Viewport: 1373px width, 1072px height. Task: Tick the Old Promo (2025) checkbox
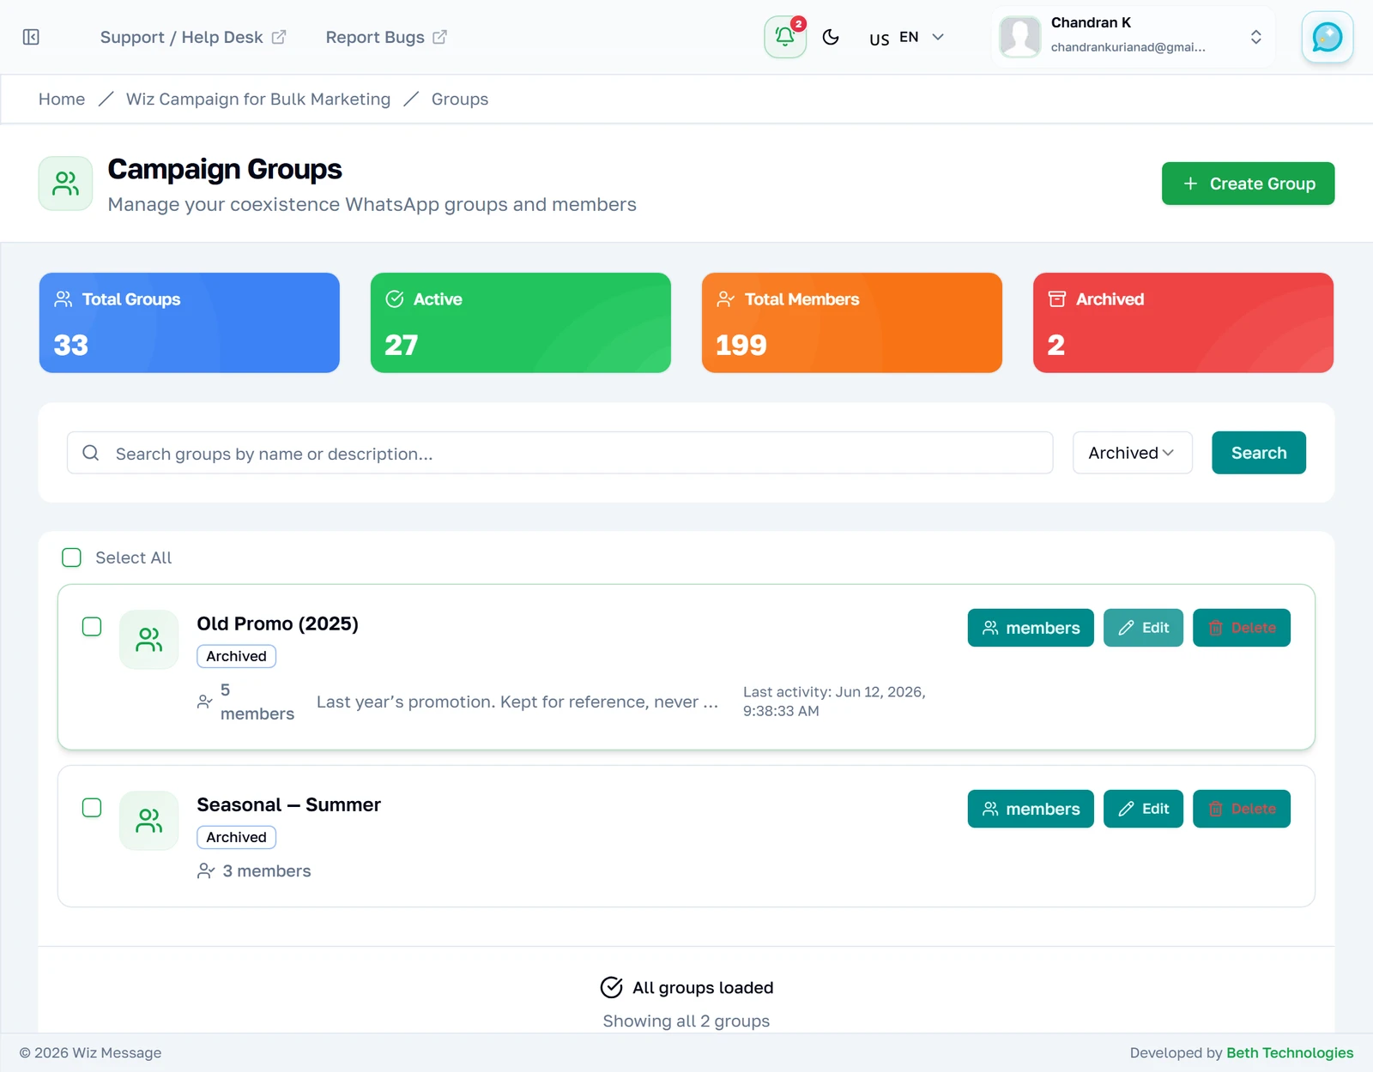92,627
